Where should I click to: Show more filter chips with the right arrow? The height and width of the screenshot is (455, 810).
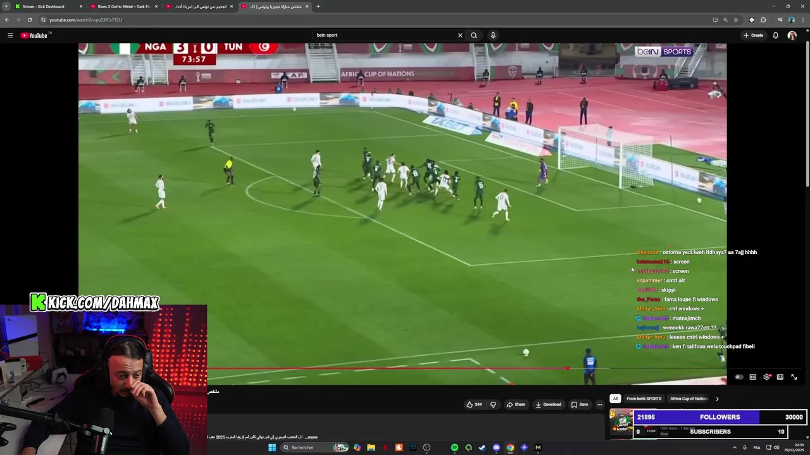click(x=717, y=399)
